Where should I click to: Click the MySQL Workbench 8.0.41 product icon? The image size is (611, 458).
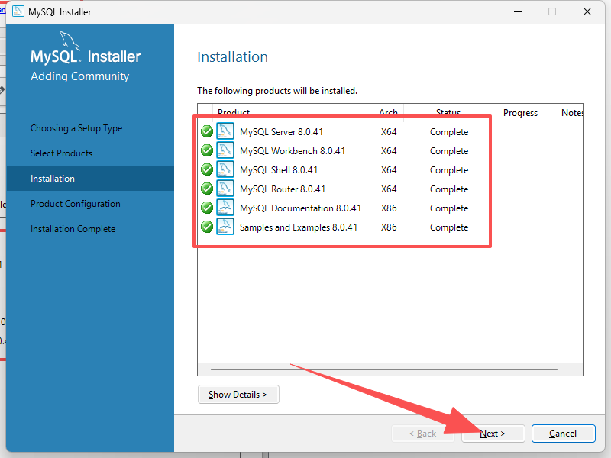point(225,150)
